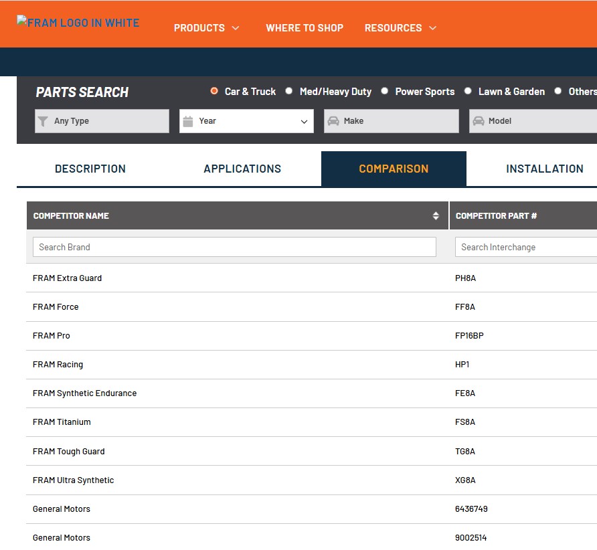This screenshot has height=550, width=597.
Task: Select the Power Sports radio button
Action: (385, 91)
